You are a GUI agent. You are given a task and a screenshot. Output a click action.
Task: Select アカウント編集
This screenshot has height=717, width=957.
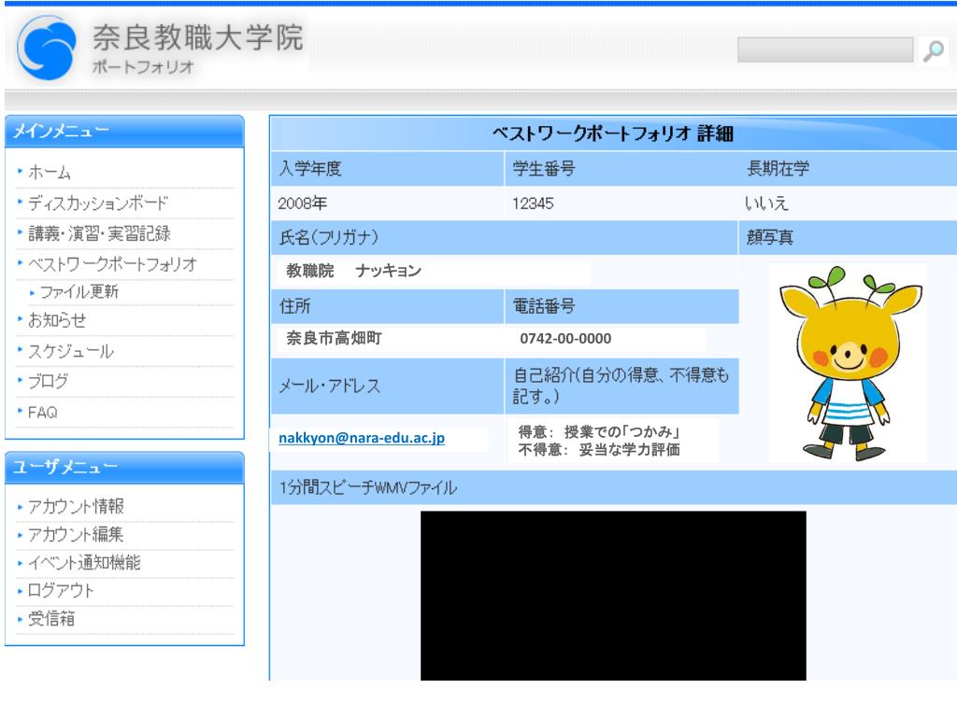pyautogui.click(x=76, y=534)
